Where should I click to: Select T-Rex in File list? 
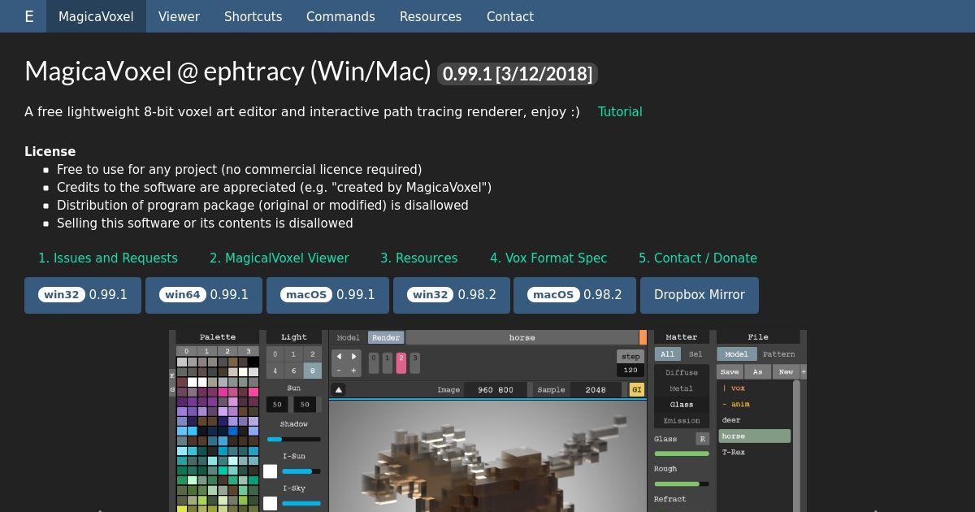click(x=734, y=452)
